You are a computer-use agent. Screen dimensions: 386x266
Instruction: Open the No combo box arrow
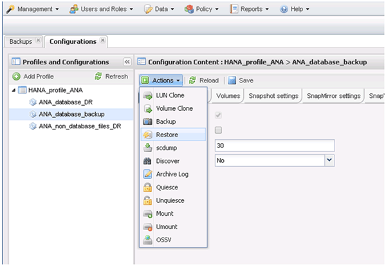(329, 160)
